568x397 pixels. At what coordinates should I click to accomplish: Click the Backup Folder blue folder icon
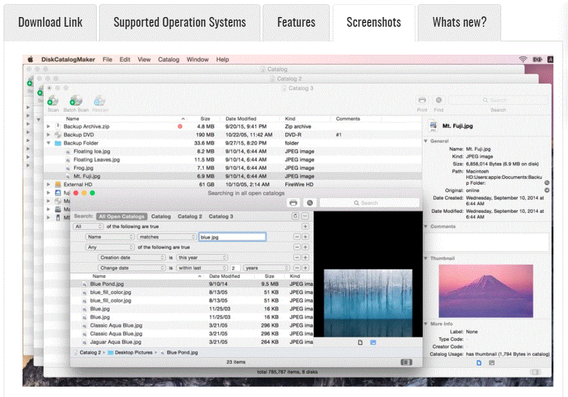coord(58,143)
